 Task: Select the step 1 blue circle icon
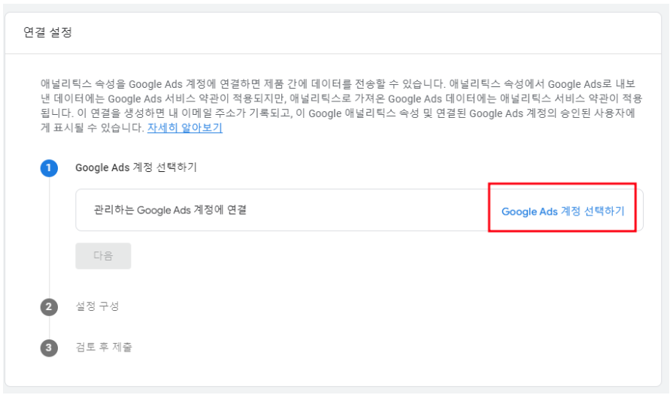(49, 167)
